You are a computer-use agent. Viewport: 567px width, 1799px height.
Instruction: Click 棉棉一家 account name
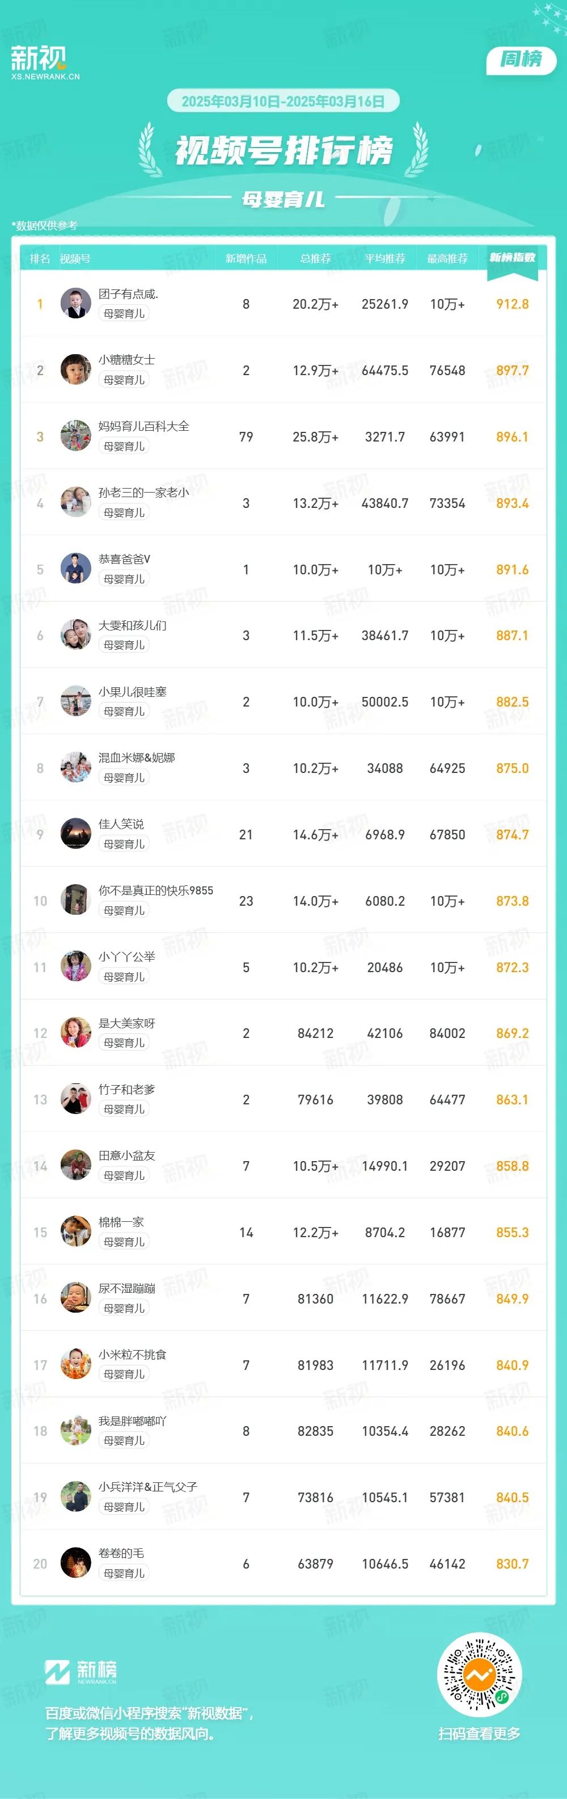point(121,1221)
